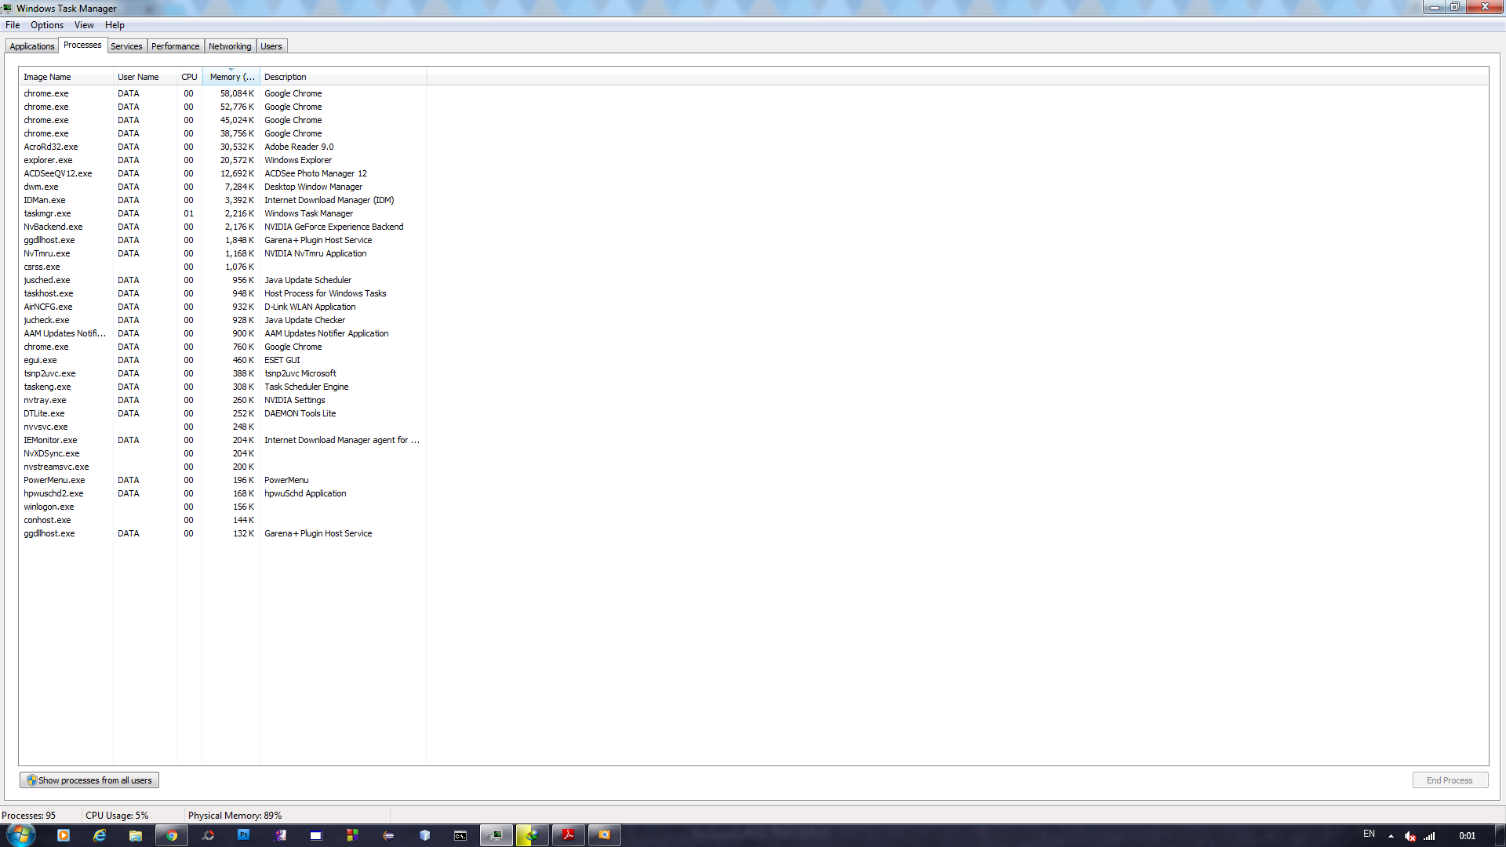
Task: Sort by the CPU column header
Action: (189, 77)
